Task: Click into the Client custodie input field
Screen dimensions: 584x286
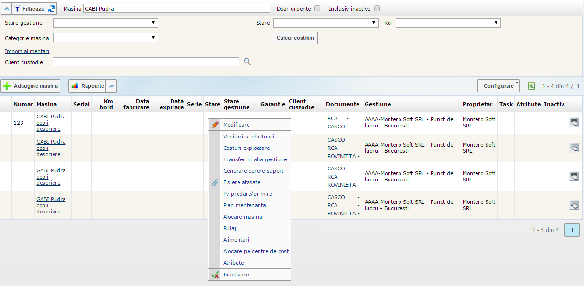Action: (x=146, y=62)
